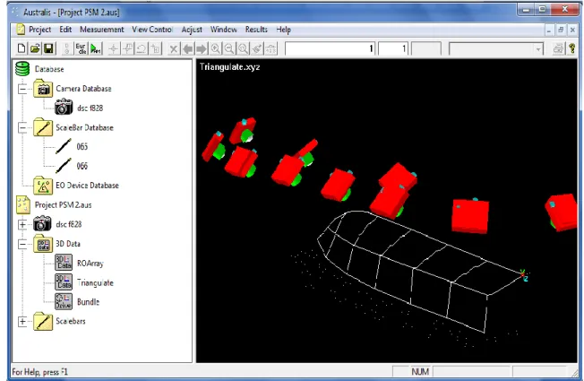
Task: Expand the Scalebars branch
Action: click(22, 321)
